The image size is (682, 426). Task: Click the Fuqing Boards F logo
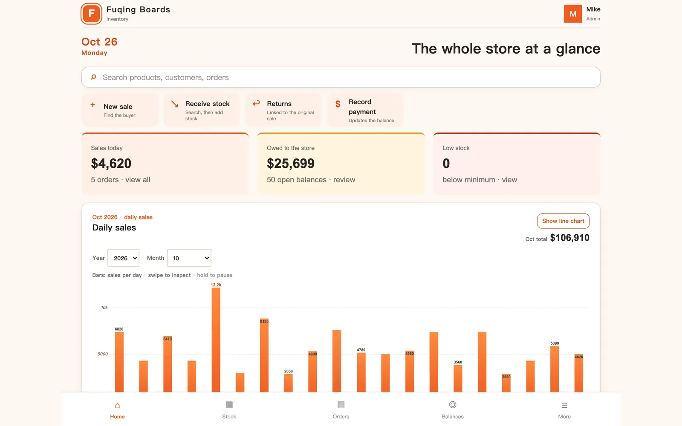(x=91, y=14)
